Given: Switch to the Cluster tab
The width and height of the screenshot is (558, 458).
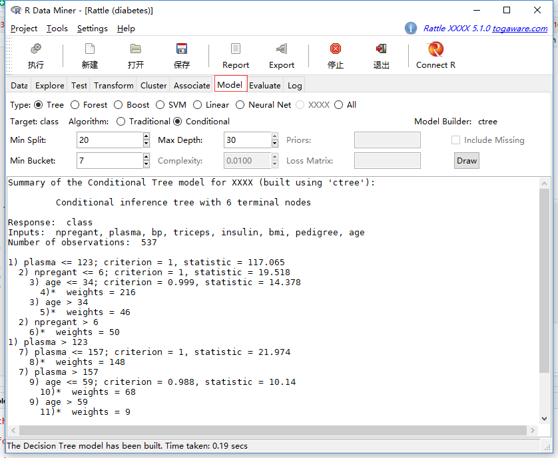Looking at the screenshot, I should coord(153,86).
